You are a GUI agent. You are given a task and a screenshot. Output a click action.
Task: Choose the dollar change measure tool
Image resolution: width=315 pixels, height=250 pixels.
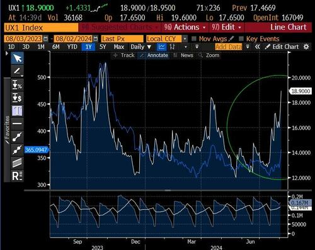[17, 98]
